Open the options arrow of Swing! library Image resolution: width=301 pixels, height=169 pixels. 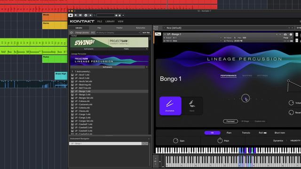[x=147, y=49]
